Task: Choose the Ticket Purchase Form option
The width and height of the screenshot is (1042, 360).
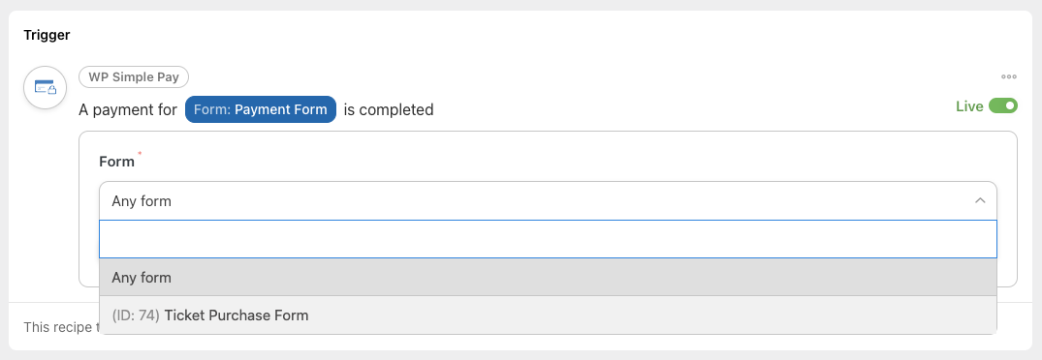Action: (548, 315)
